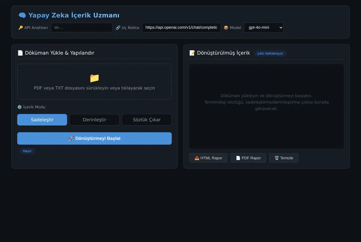This screenshot has height=242, width=361.
Task: Click the document icon beside Döküman Yükle heading
Action: click(x=20, y=53)
